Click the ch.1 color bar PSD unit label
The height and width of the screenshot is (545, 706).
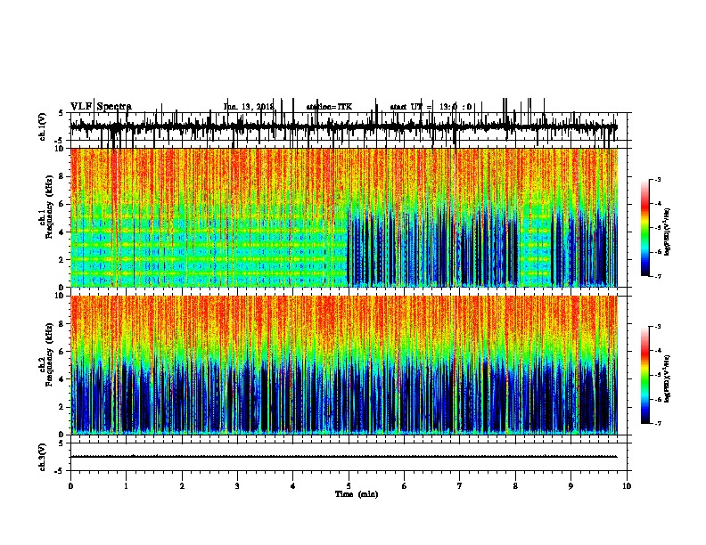click(668, 232)
